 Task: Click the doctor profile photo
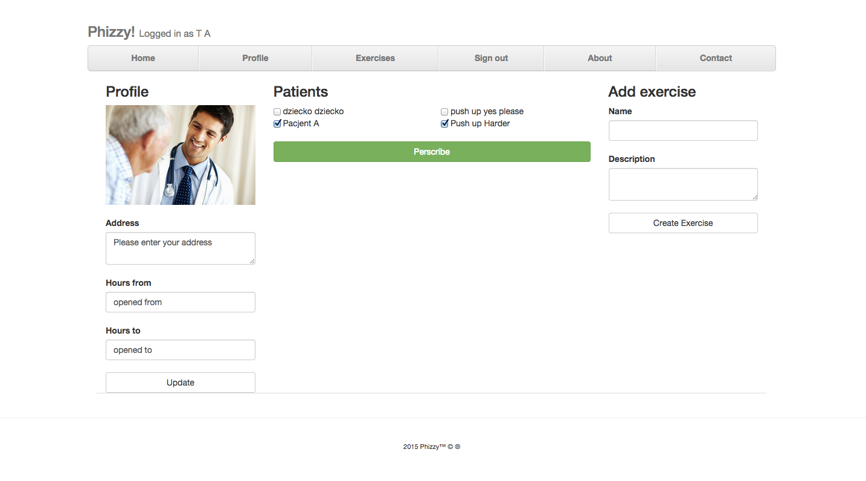tap(180, 155)
